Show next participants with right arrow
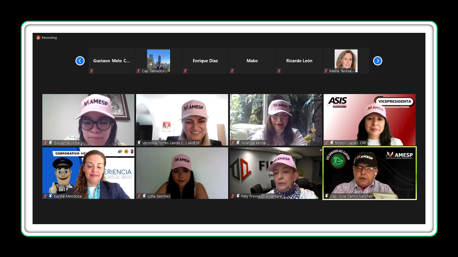458x257 pixels. coord(377,61)
